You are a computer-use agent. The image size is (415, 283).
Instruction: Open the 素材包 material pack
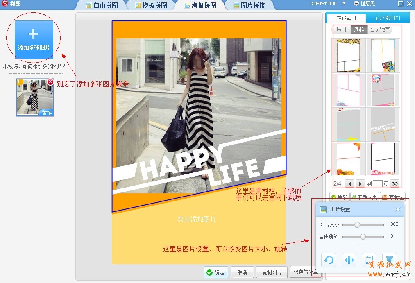(x=392, y=197)
